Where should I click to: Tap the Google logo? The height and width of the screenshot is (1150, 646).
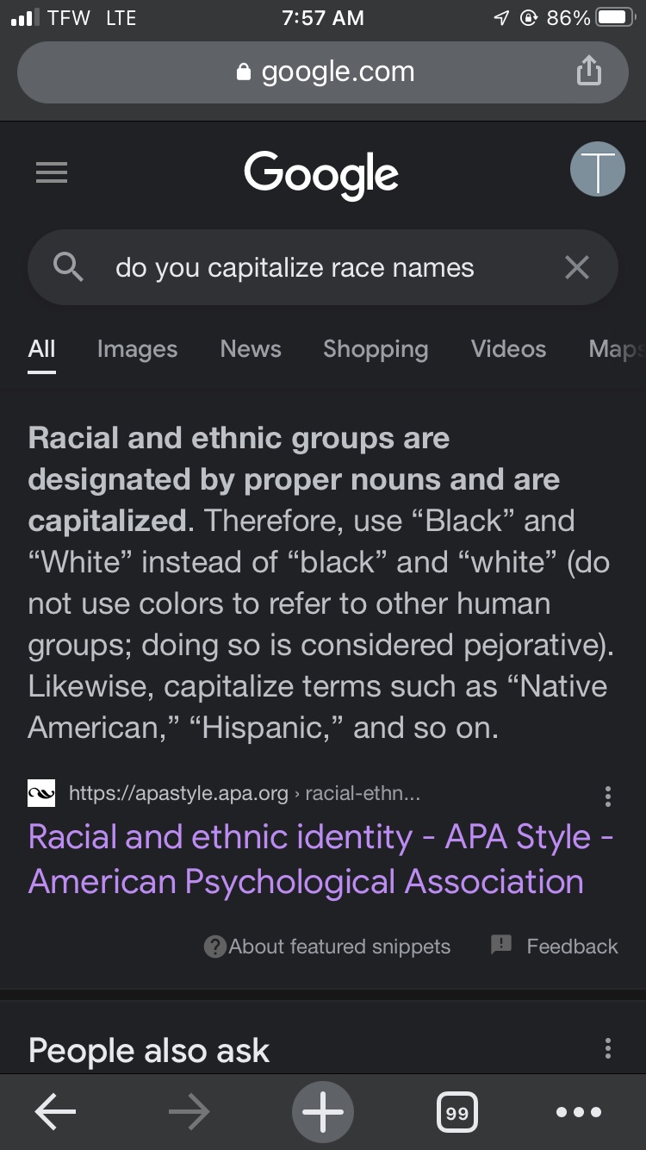coord(321,175)
